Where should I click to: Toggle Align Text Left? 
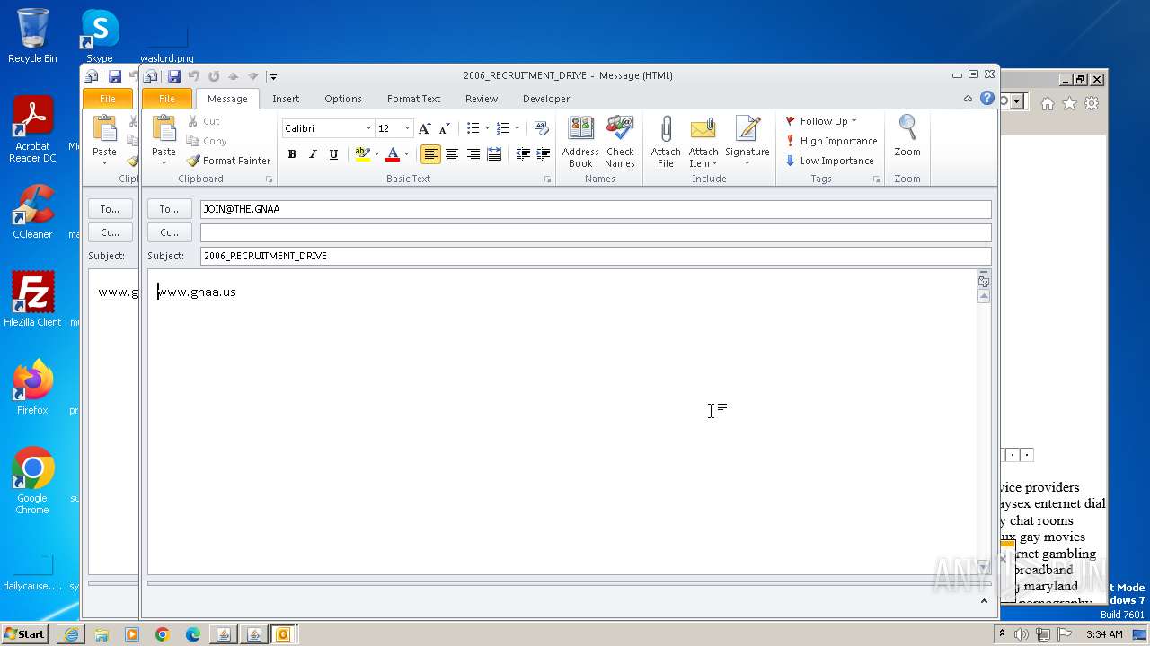click(431, 154)
